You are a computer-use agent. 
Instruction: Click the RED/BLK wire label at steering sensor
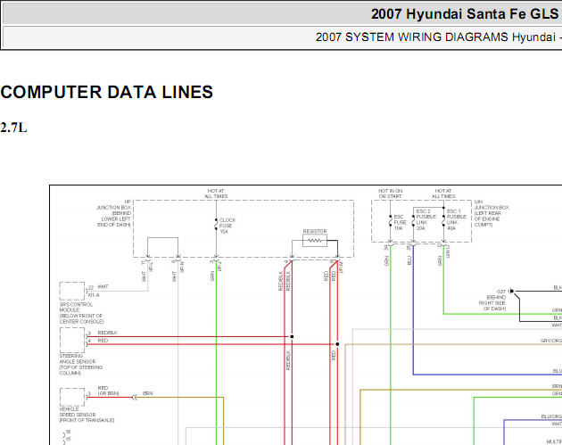pos(108,333)
